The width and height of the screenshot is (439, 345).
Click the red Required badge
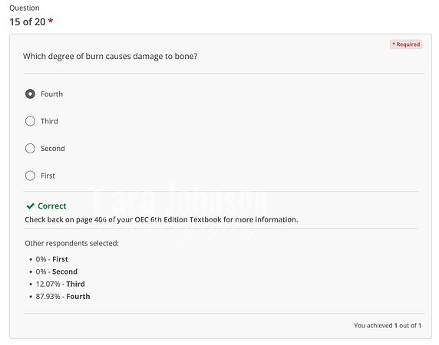[x=406, y=44]
